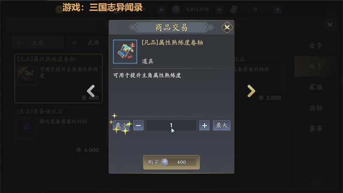Set quantity to 最大

222,125
